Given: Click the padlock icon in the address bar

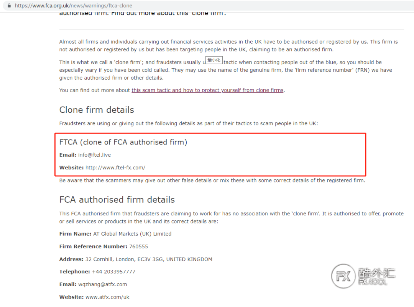Looking at the screenshot, I should click(x=9, y=6).
